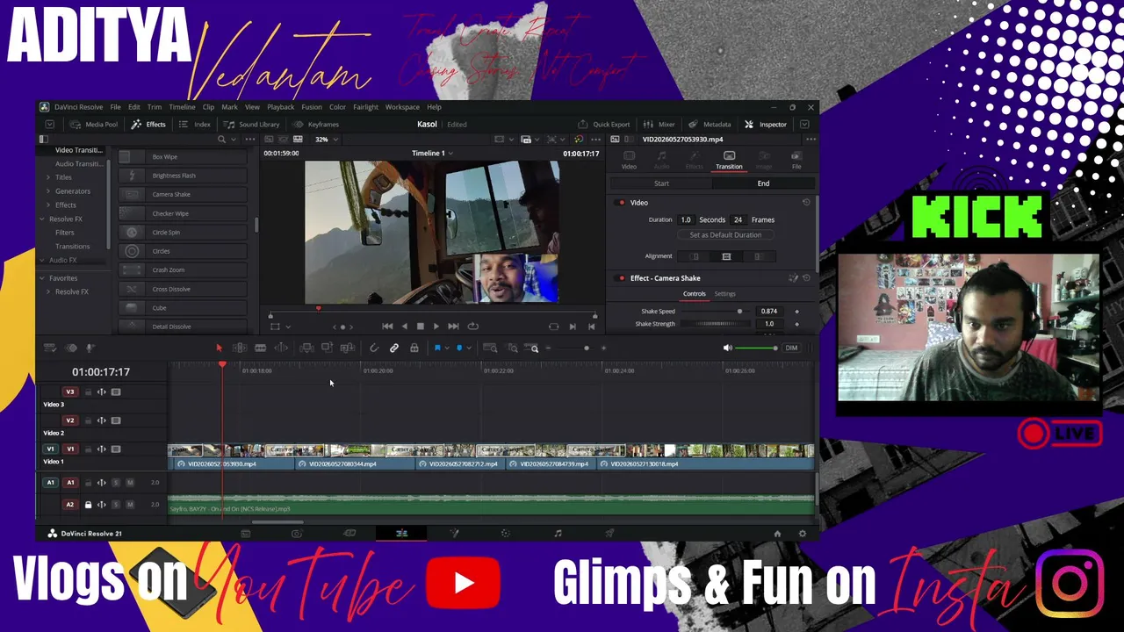Select the arrow Selection Mode tool
This screenshot has width=1124, height=632.
pyautogui.click(x=219, y=348)
